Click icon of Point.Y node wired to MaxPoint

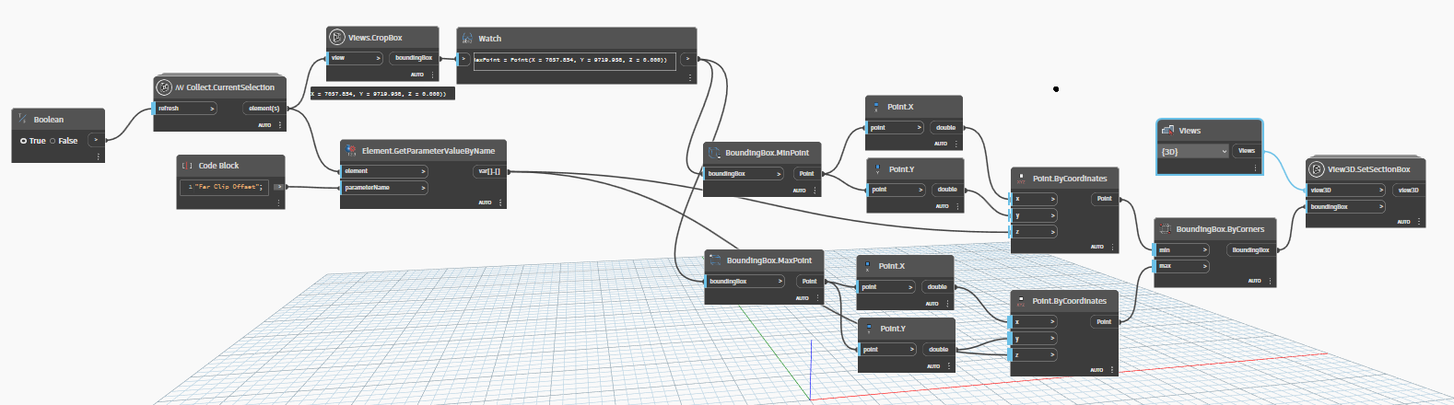(x=870, y=329)
